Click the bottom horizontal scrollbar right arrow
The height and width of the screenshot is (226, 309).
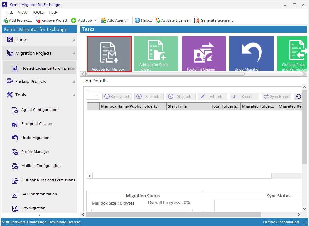pyautogui.click(x=299, y=214)
